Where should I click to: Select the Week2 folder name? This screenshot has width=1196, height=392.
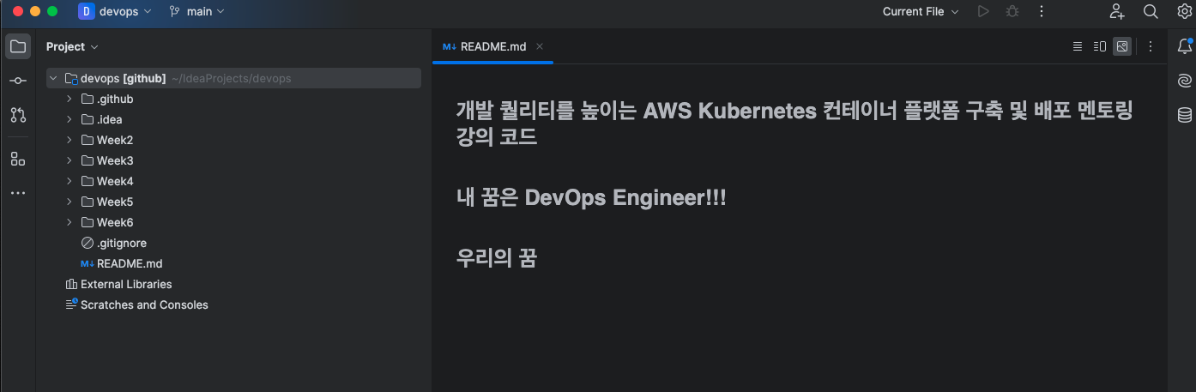click(x=115, y=140)
